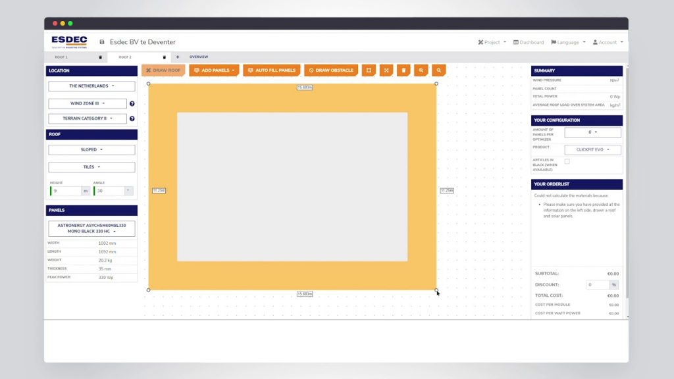Open the country dropdown showing The Netherlands
Image resolution: width=674 pixels, height=379 pixels.
[90, 86]
